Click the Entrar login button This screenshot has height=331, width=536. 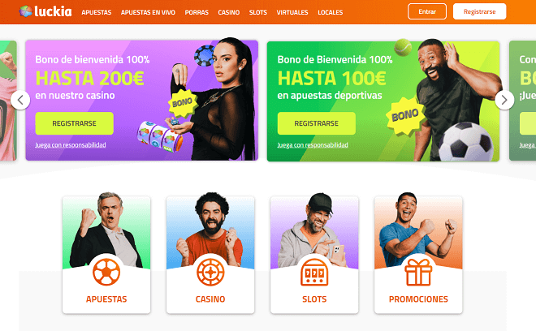427,11
